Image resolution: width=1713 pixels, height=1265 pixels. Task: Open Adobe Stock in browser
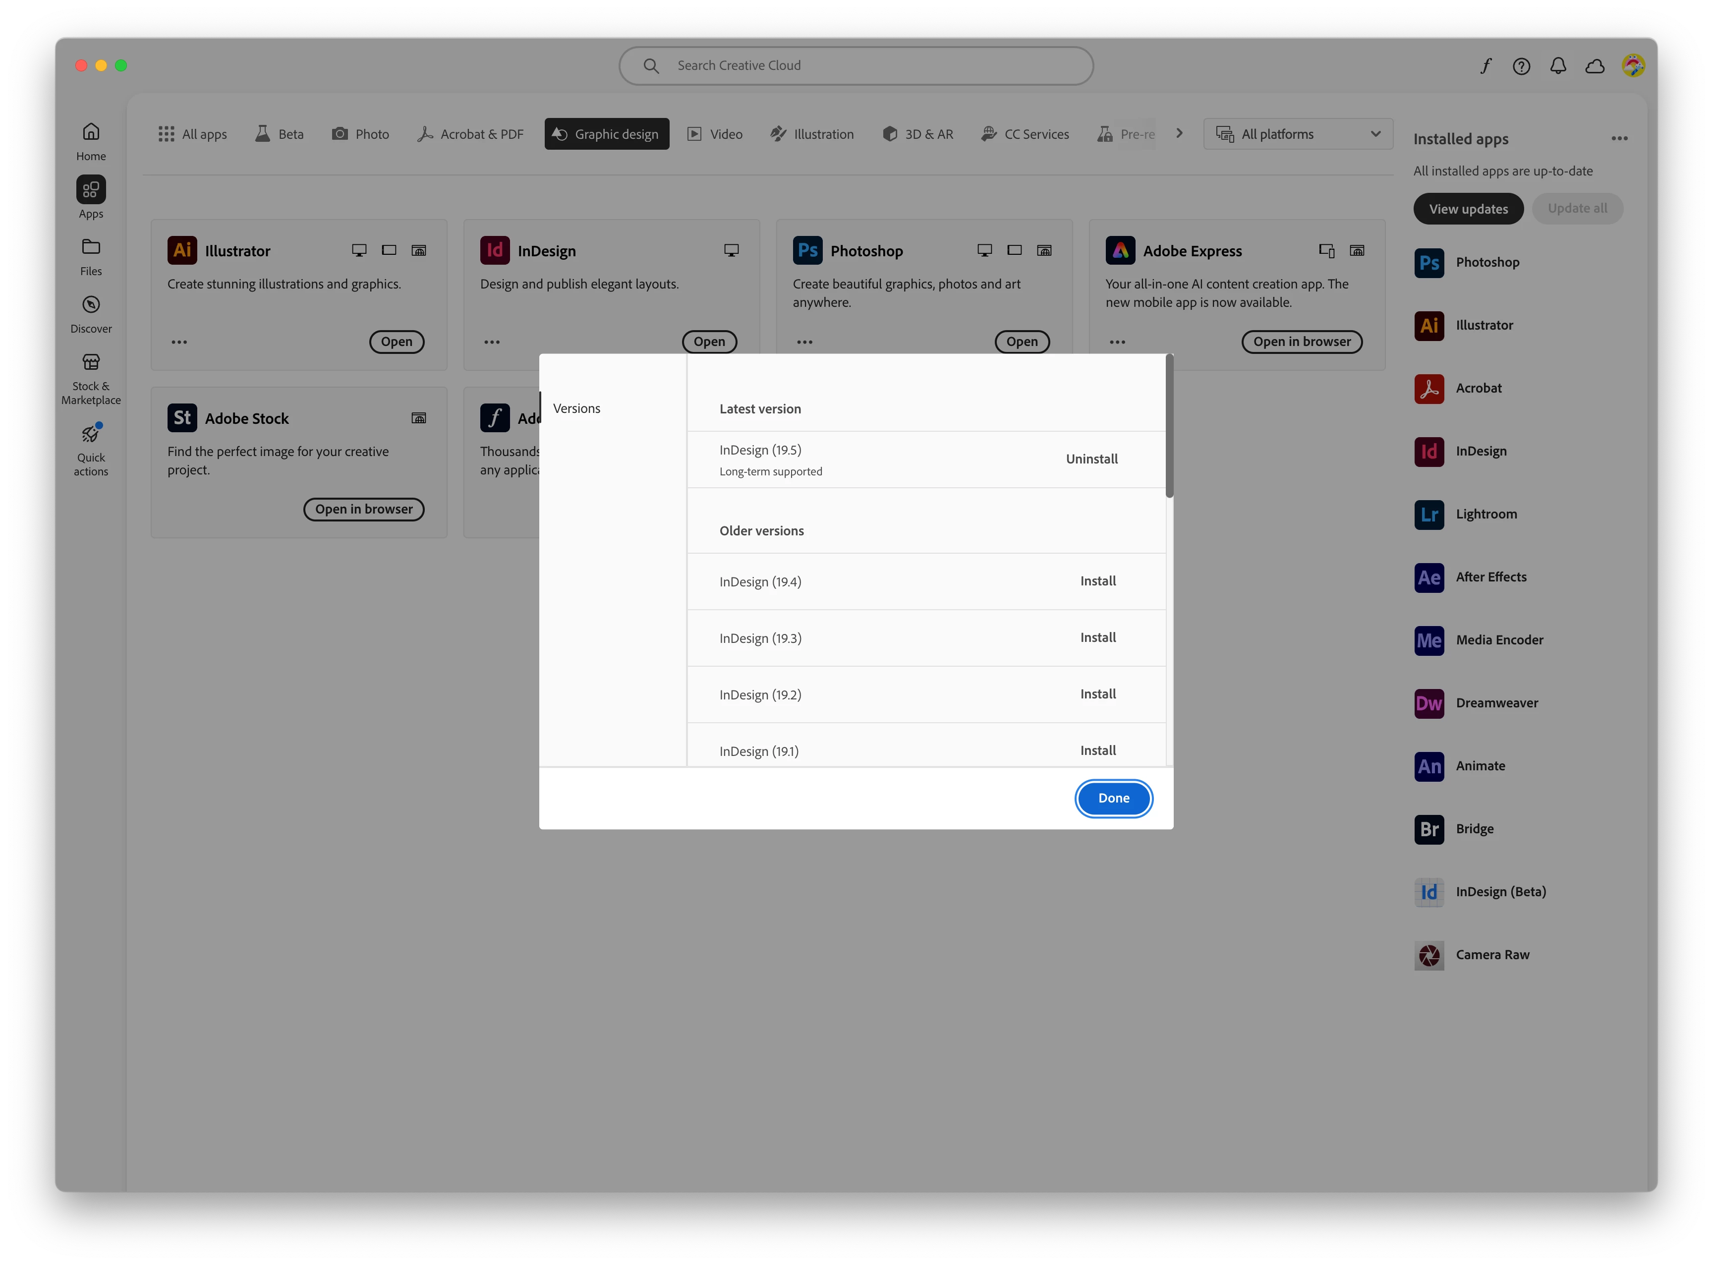[x=364, y=509]
